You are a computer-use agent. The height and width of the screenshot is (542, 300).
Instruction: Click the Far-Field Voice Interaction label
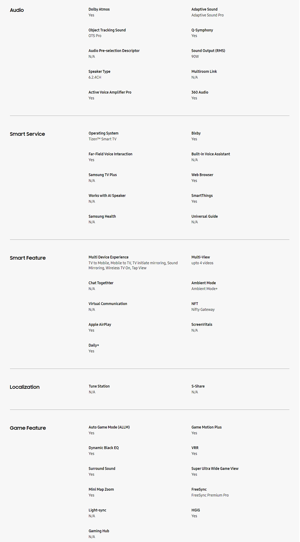point(110,154)
